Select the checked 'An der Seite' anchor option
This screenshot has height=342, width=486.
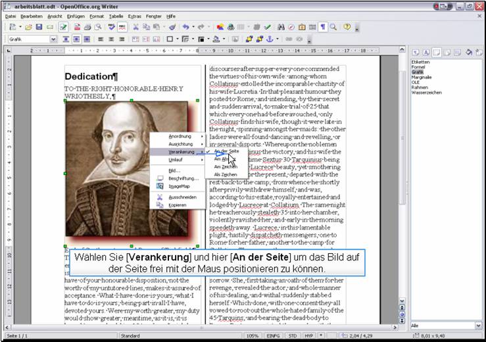pyautogui.click(x=226, y=151)
